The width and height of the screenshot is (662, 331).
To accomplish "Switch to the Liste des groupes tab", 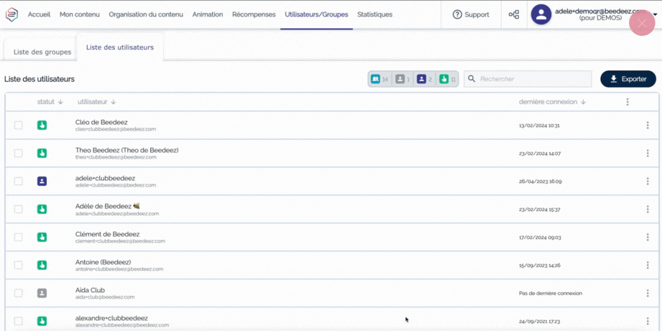I will point(42,52).
